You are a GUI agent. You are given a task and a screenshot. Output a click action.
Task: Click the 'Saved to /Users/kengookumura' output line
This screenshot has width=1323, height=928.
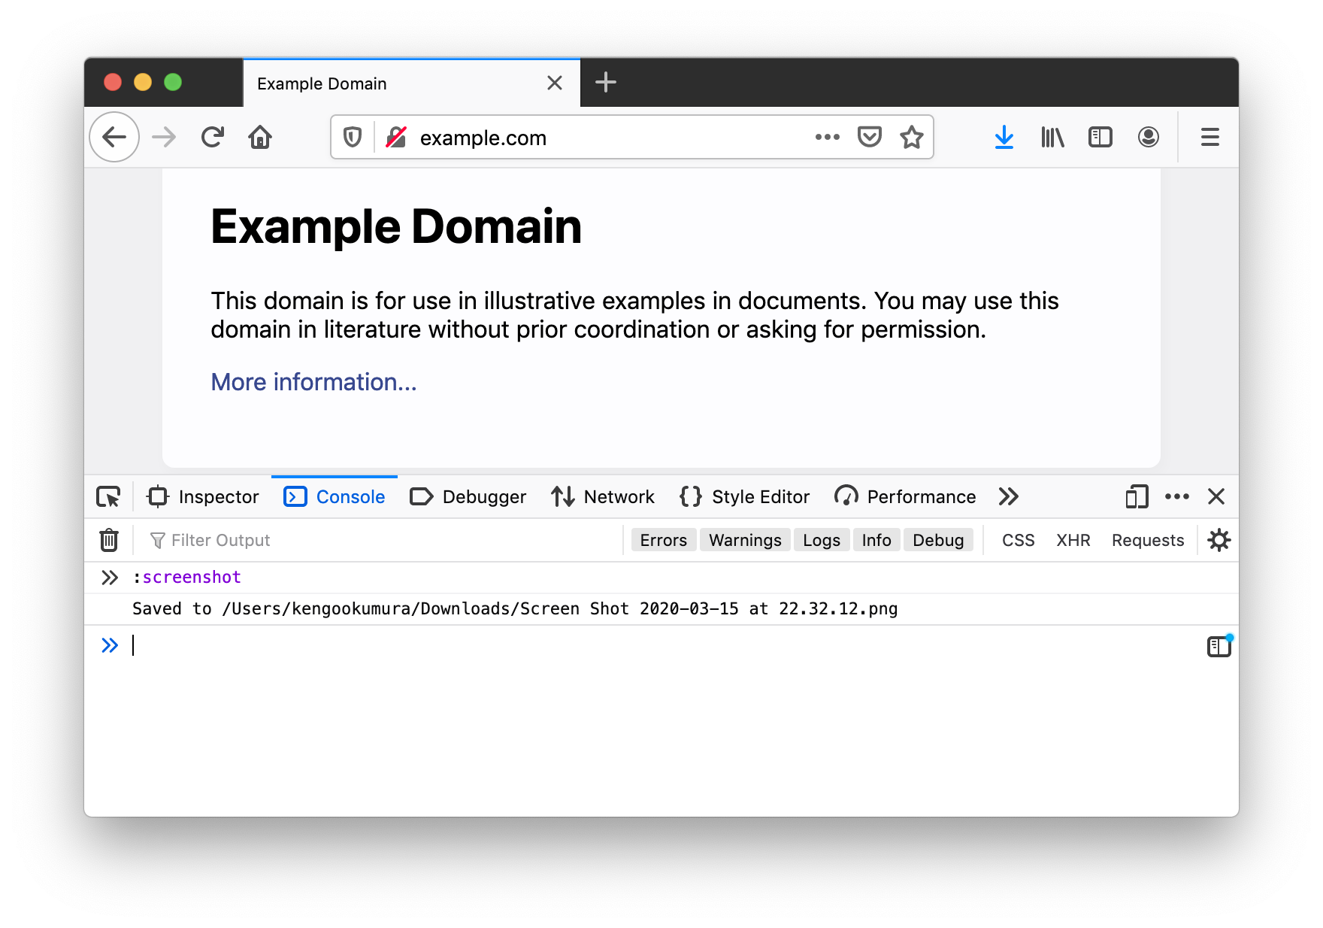[x=515, y=608]
